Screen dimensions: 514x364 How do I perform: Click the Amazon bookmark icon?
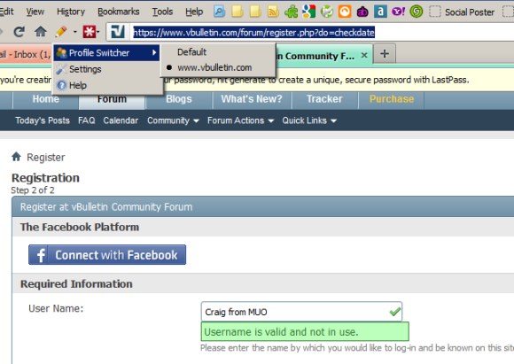coord(380,12)
